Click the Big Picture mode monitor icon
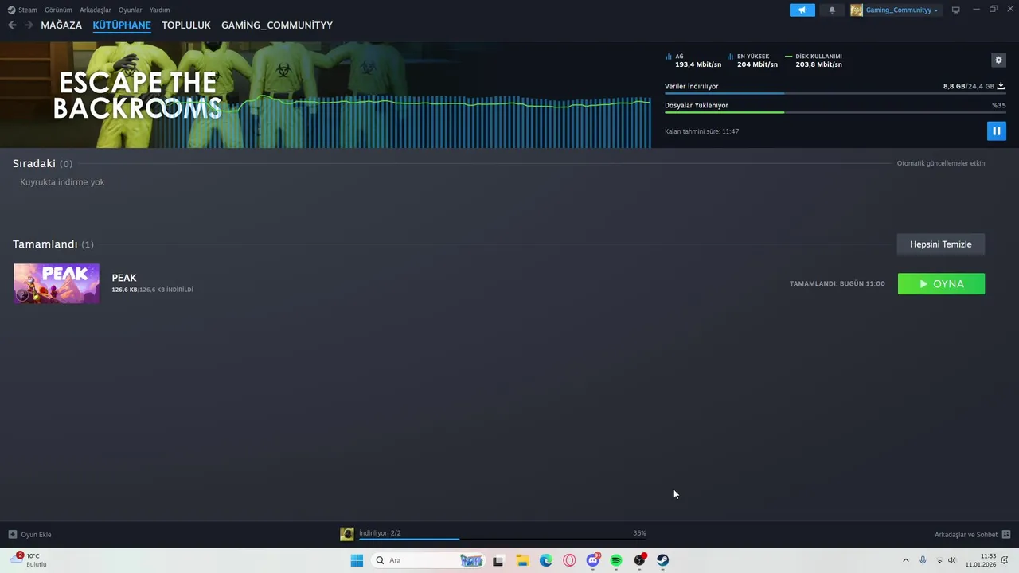Image resolution: width=1019 pixels, height=573 pixels. 956,10
